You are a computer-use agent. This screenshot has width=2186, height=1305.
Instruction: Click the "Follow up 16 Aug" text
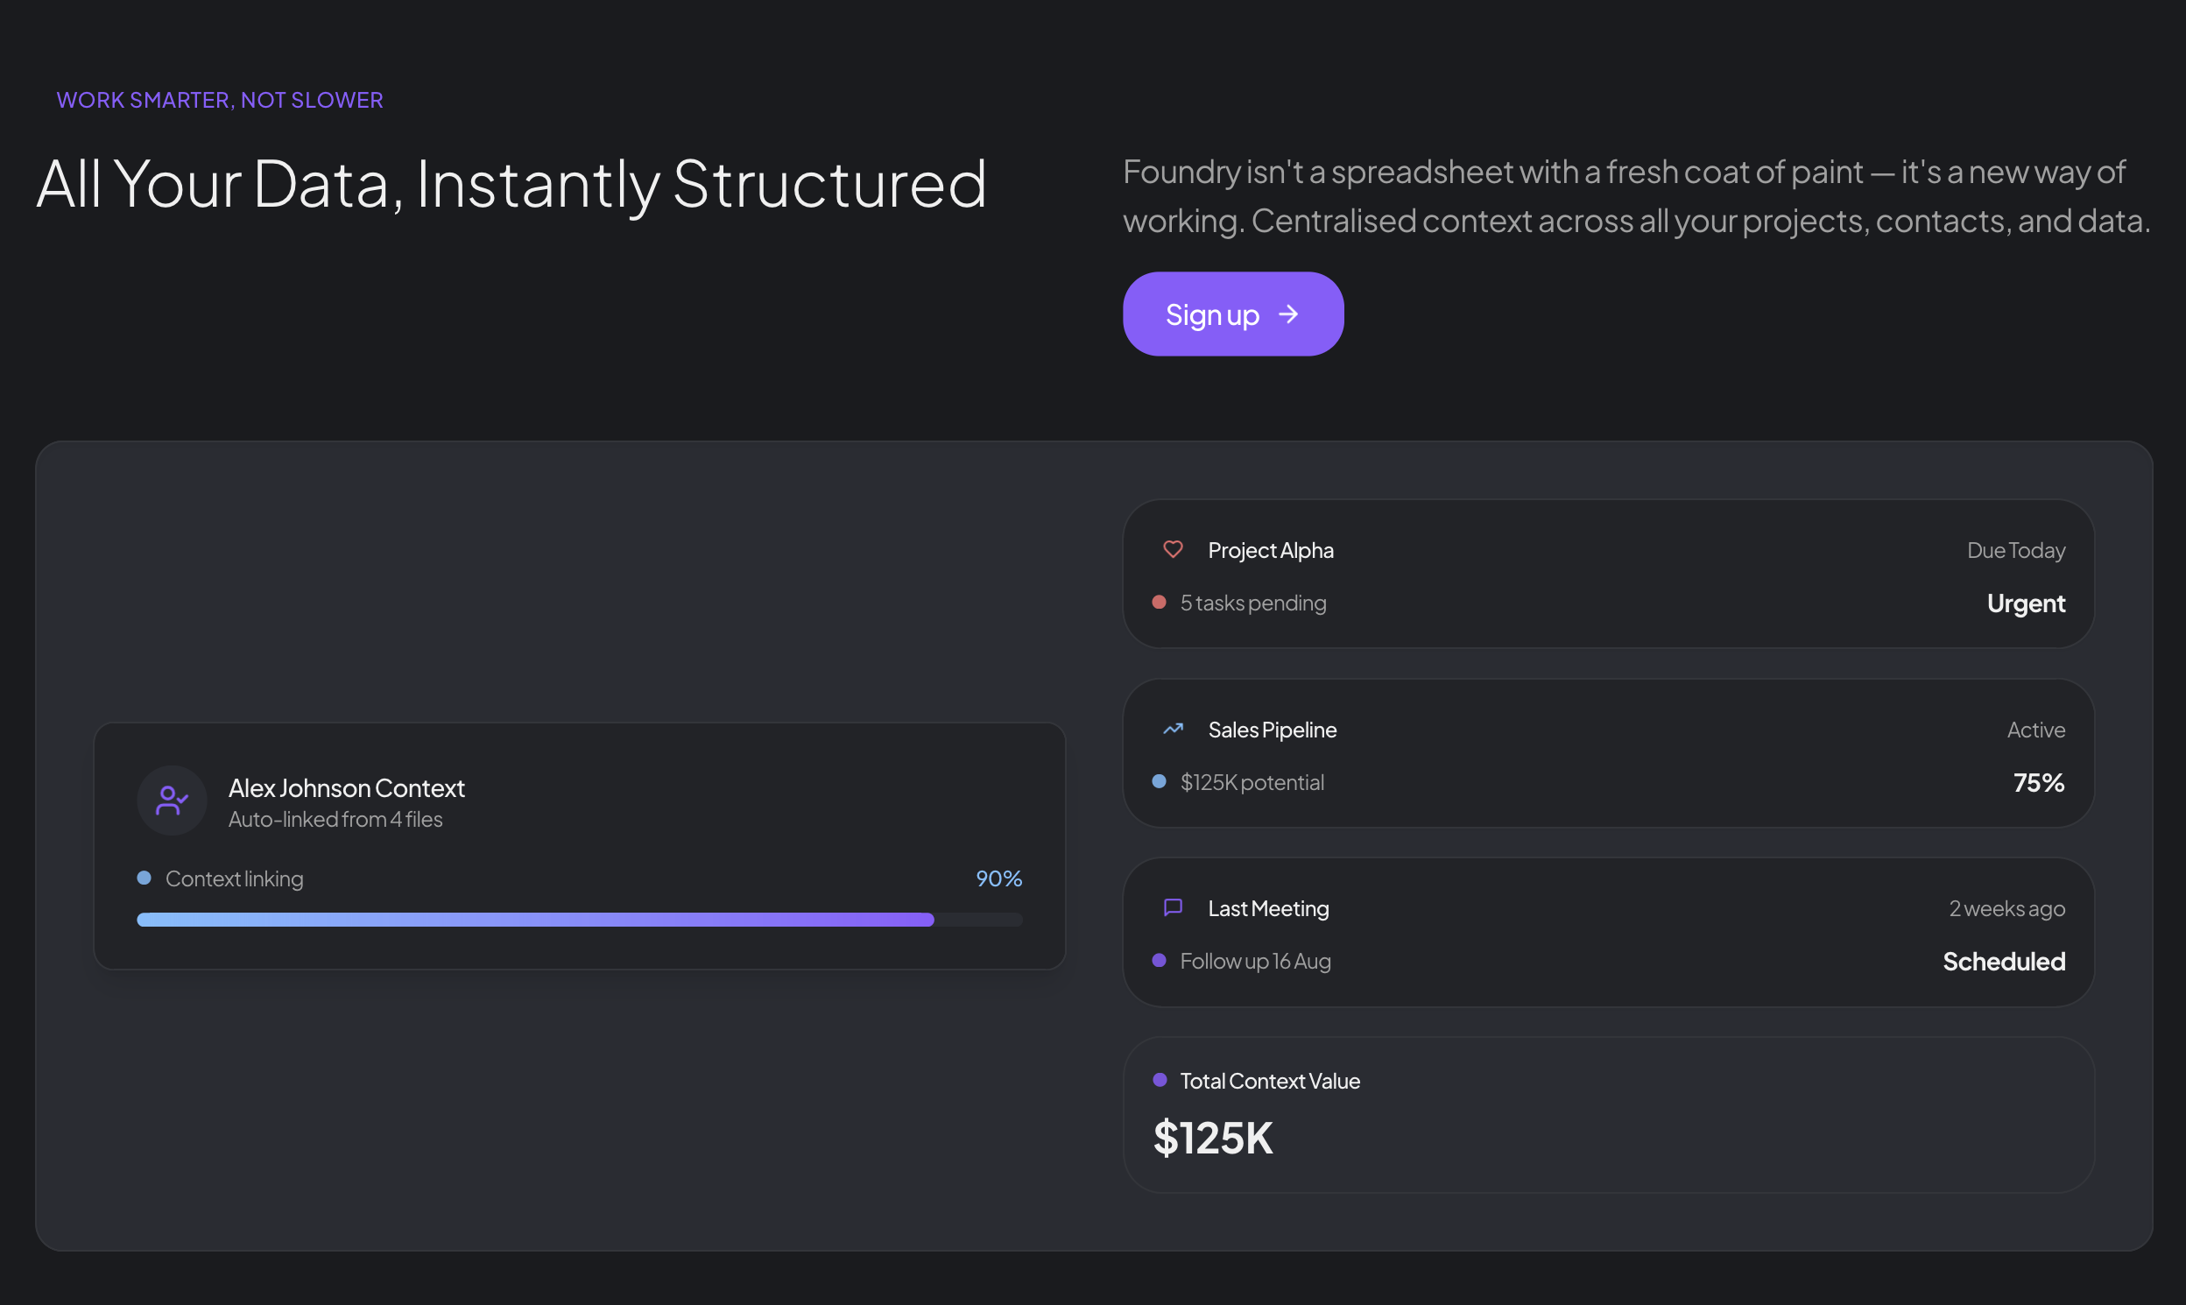coord(1256,961)
